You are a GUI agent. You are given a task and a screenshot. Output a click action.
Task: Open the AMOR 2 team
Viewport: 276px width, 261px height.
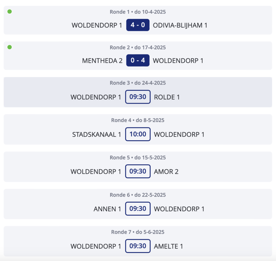click(x=166, y=172)
